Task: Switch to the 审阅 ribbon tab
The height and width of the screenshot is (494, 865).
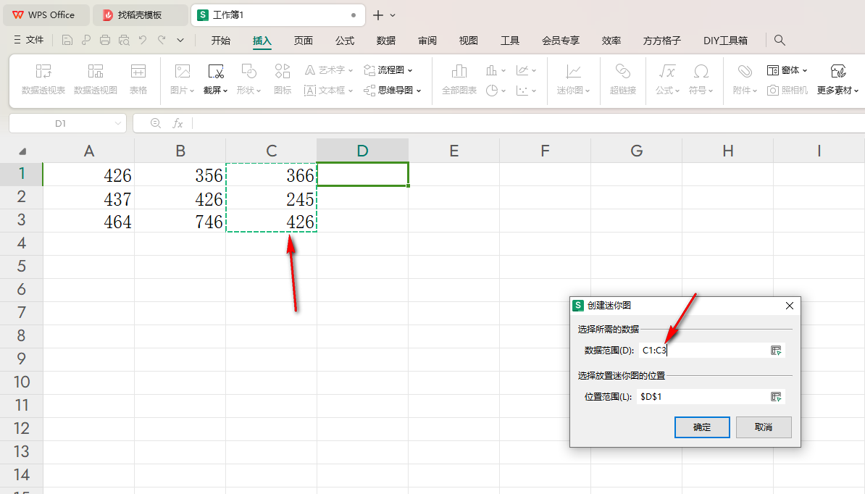Action: [427, 41]
